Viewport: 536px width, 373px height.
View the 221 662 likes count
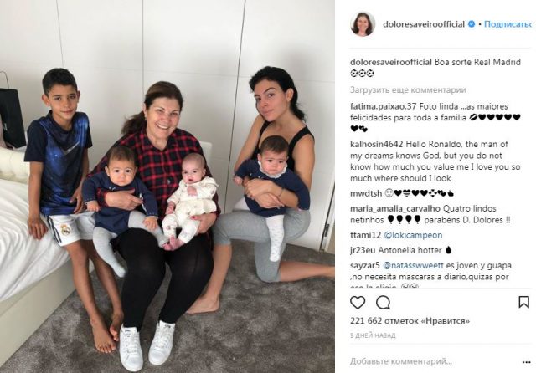[x=410, y=321]
